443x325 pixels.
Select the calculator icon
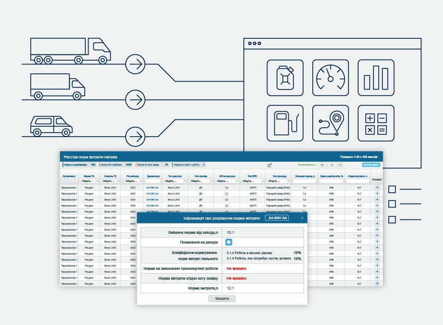[376, 123]
